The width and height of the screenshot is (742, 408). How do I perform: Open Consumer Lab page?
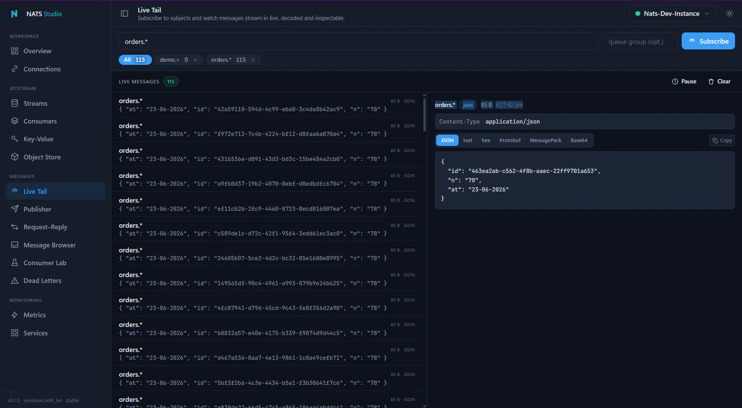tap(56, 263)
